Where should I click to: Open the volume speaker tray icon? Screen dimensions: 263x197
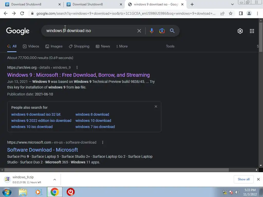pyautogui.click(x=237, y=192)
